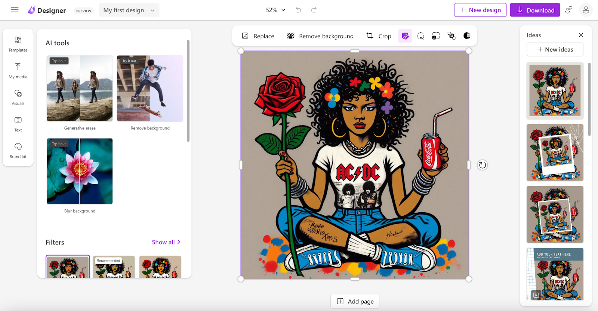Try out the Remove background AI tool
This screenshot has width=598, height=311.
[150, 88]
